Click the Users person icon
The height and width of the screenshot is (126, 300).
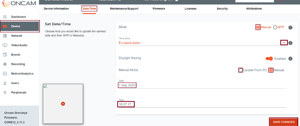tap(5, 83)
